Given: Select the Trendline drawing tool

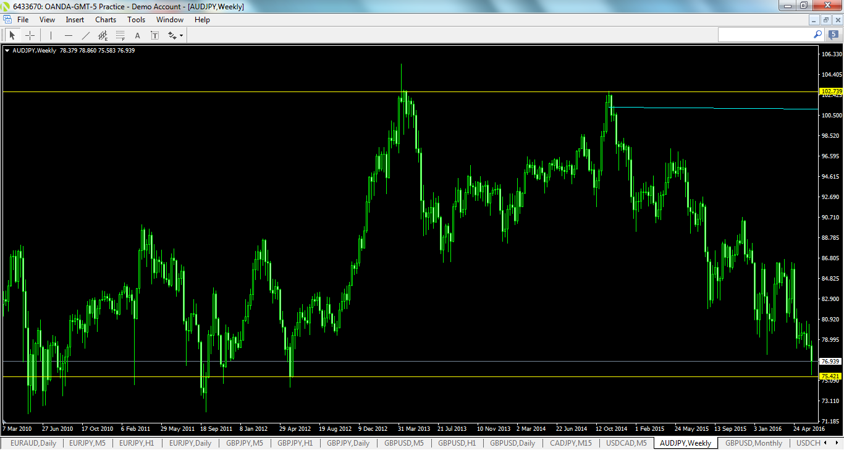Looking at the screenshot, I should click(x=85, y=35).
